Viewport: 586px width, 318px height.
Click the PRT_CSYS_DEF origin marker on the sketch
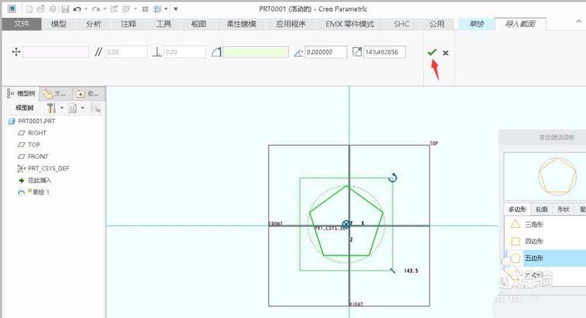[346, 224]
